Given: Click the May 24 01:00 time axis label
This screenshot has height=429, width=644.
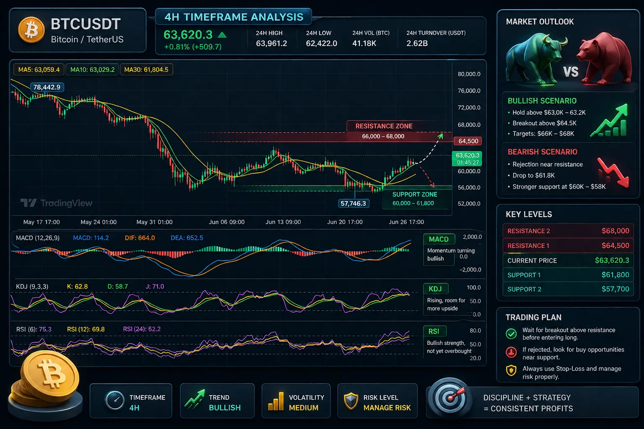Looking at the screenshot, I should click(99, 222).
